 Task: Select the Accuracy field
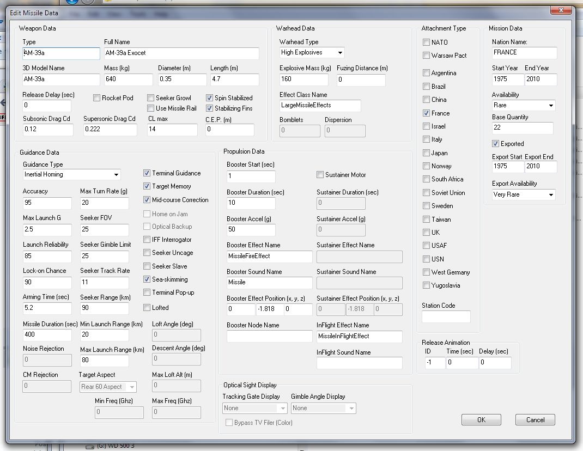pyautogui.click(x=47, y=203)
